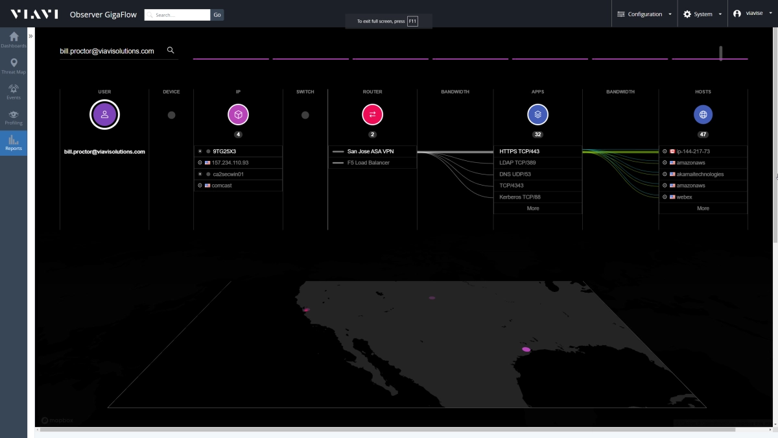Screen dimensions: 778x438
Task: Select the F5 Load Balancer router
Action: click(x=372, y=163)
